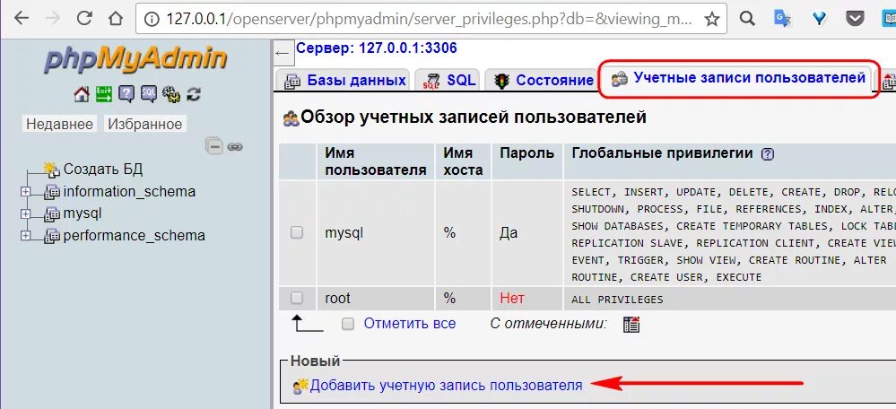Click the green log out icon
The width and height of the screenshot is (896, 409).
[104, 94]
